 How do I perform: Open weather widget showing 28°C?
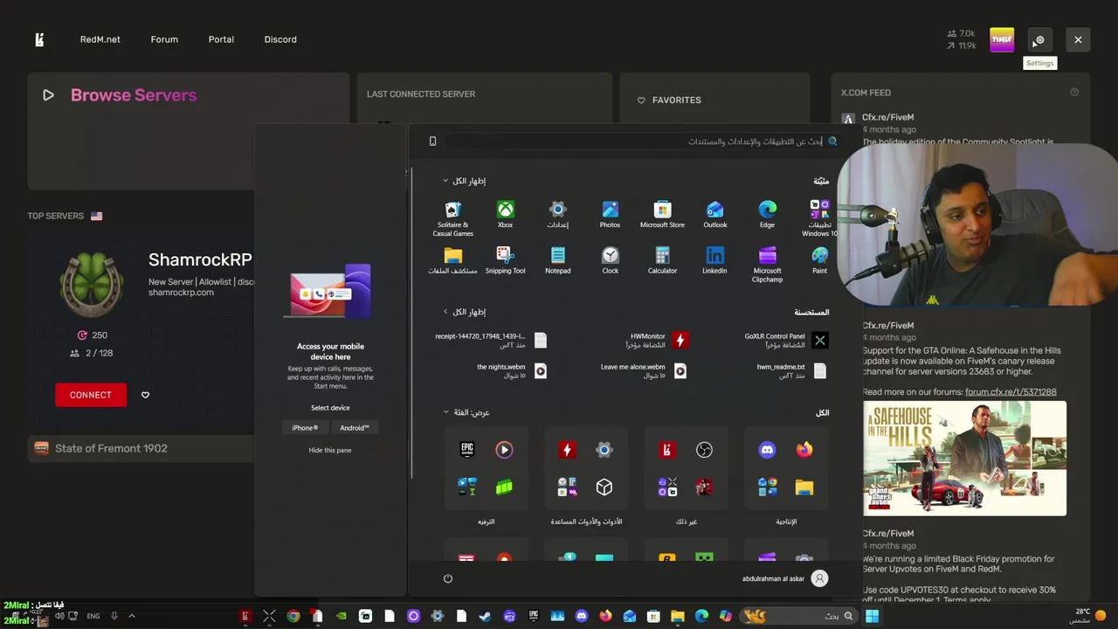click(x=1088, y=616)
